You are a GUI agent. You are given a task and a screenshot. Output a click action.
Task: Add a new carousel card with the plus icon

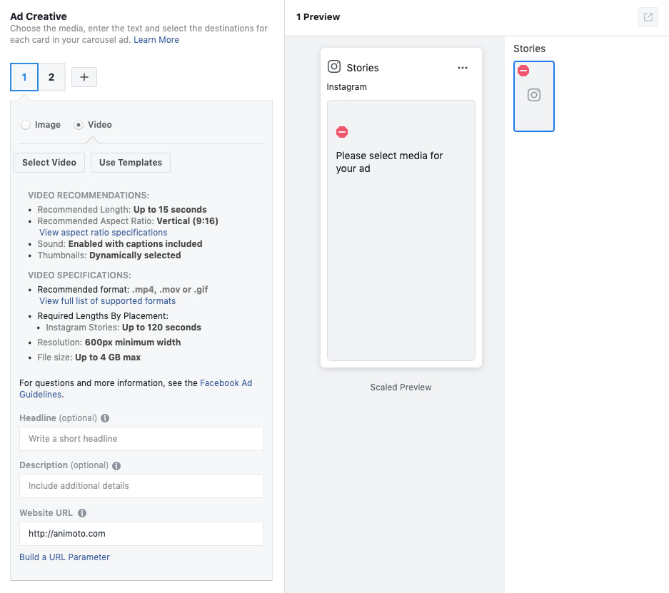(x=84, y=76)
